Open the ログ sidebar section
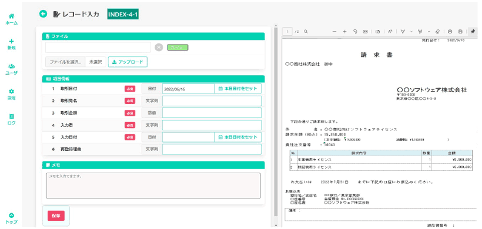 [x=11, y=119]
